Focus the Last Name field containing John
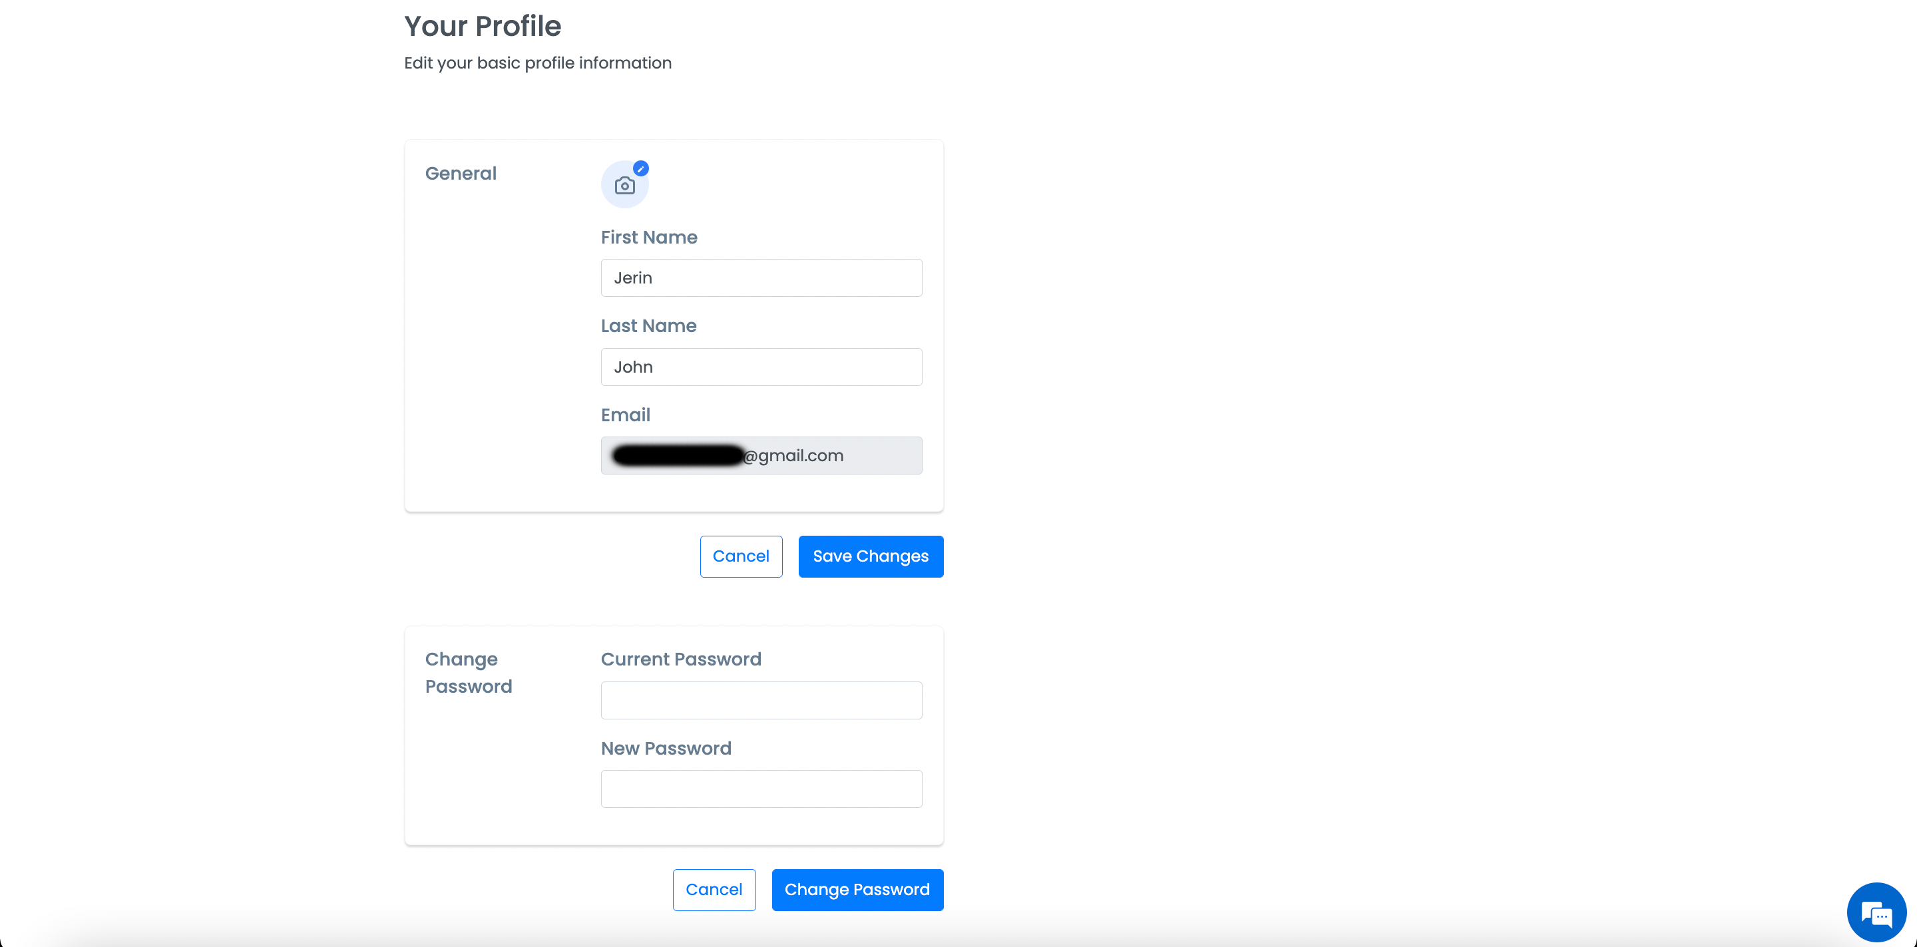Screen dimensions: 1917x947 (x=761, y=367)
